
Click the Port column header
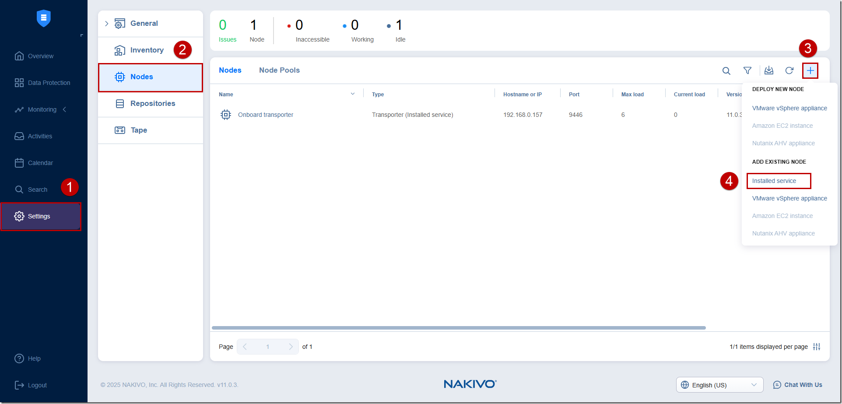coord(574,95)
